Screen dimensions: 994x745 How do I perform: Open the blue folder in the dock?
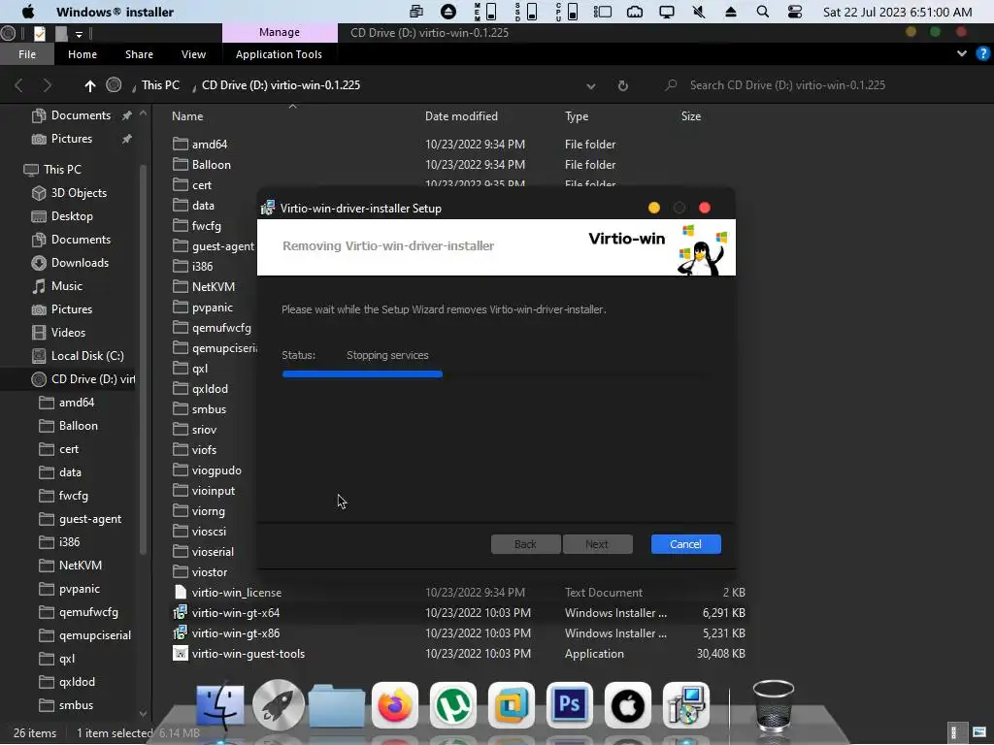[337, 705]
